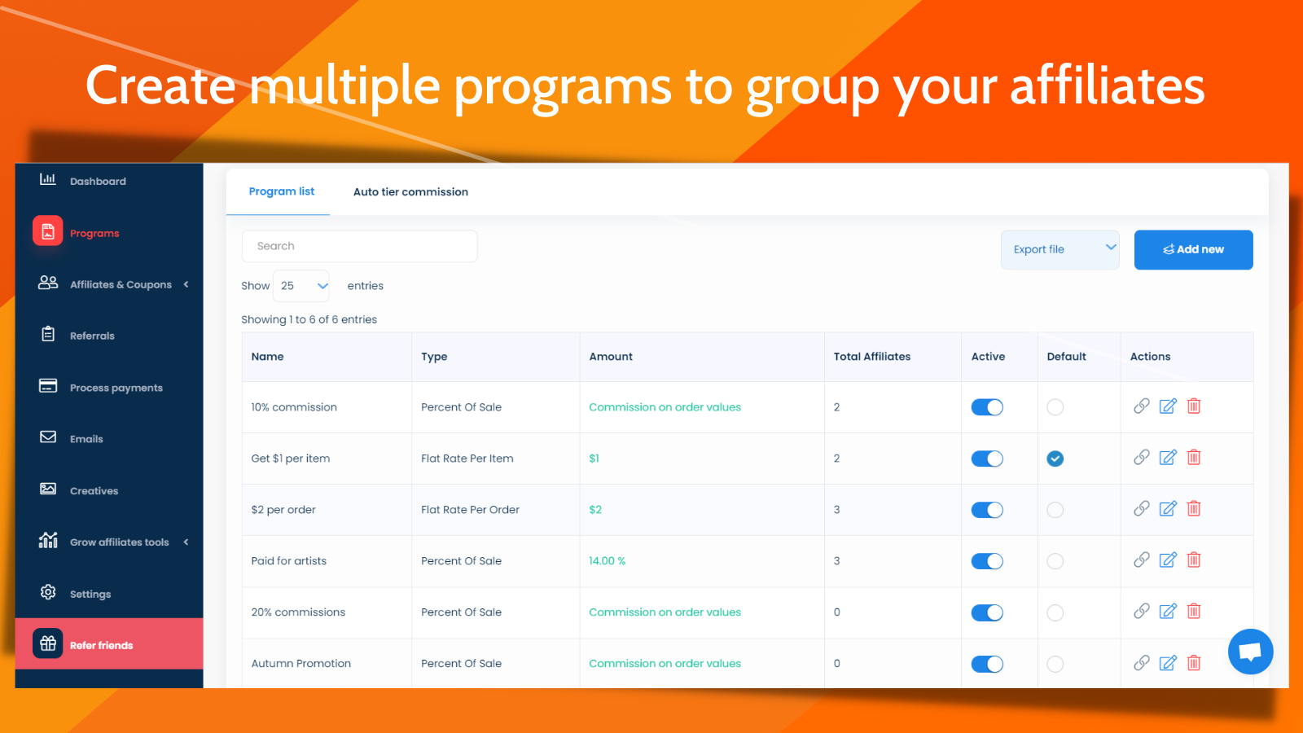Click inside the Search field
The width and height of the screenshot is (1303, 733).
(x=358, y=246)
